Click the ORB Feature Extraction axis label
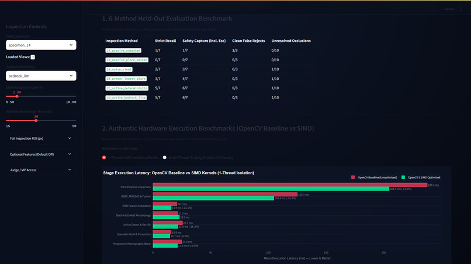 pyautogui.click(x=136, y=206)
